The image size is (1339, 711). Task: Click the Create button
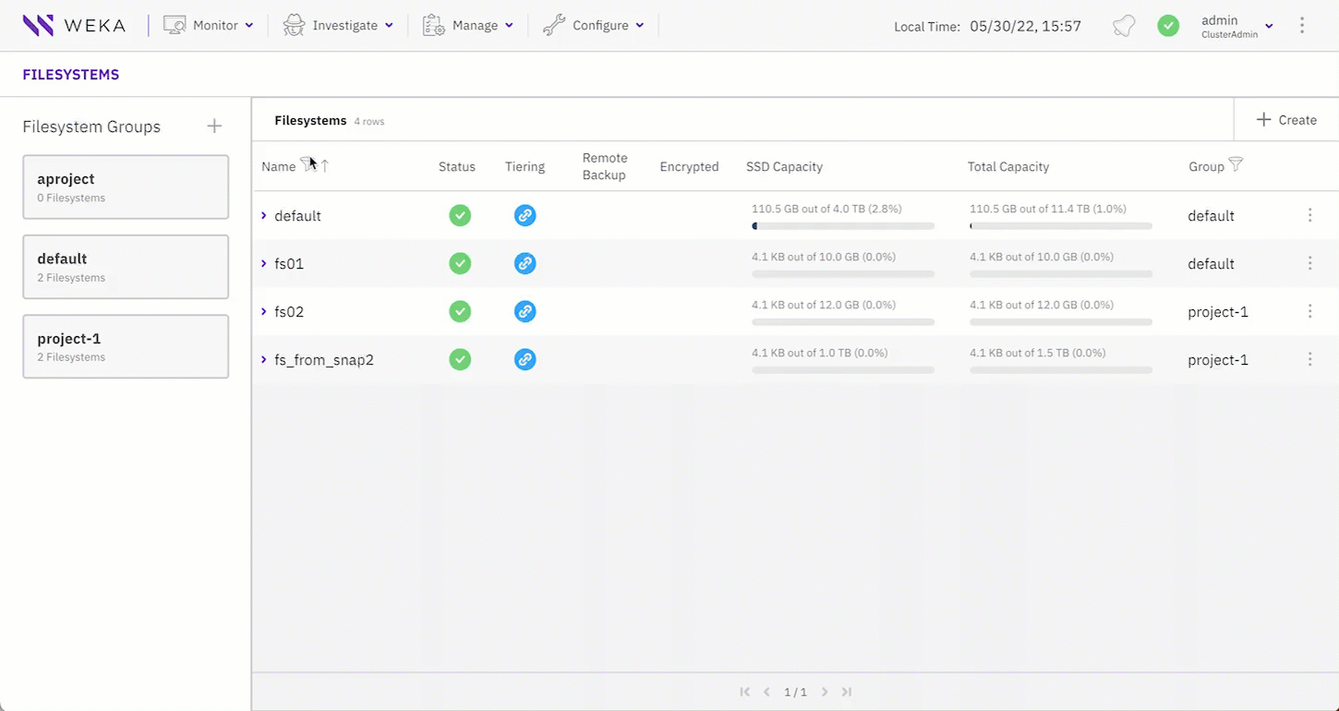click(1285, 119)
